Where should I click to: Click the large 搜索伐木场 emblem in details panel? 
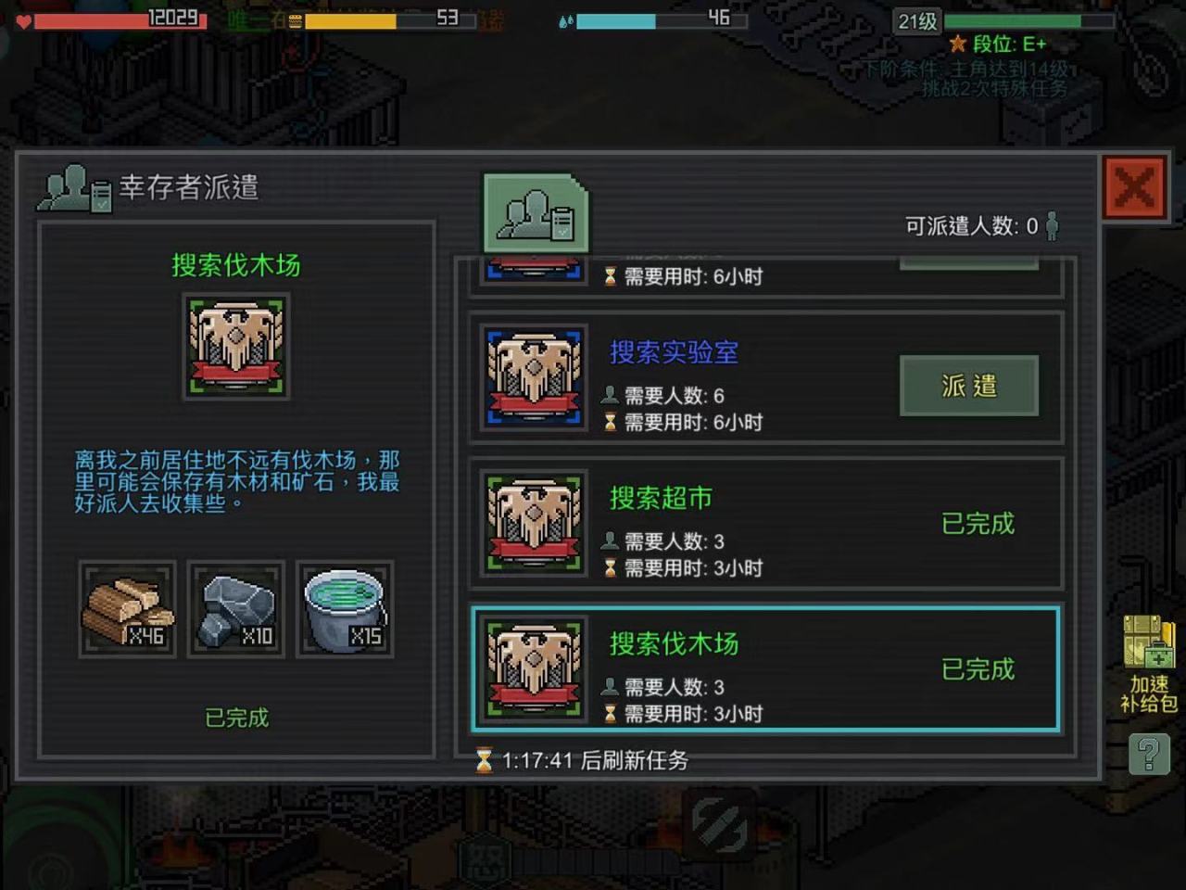236,347
